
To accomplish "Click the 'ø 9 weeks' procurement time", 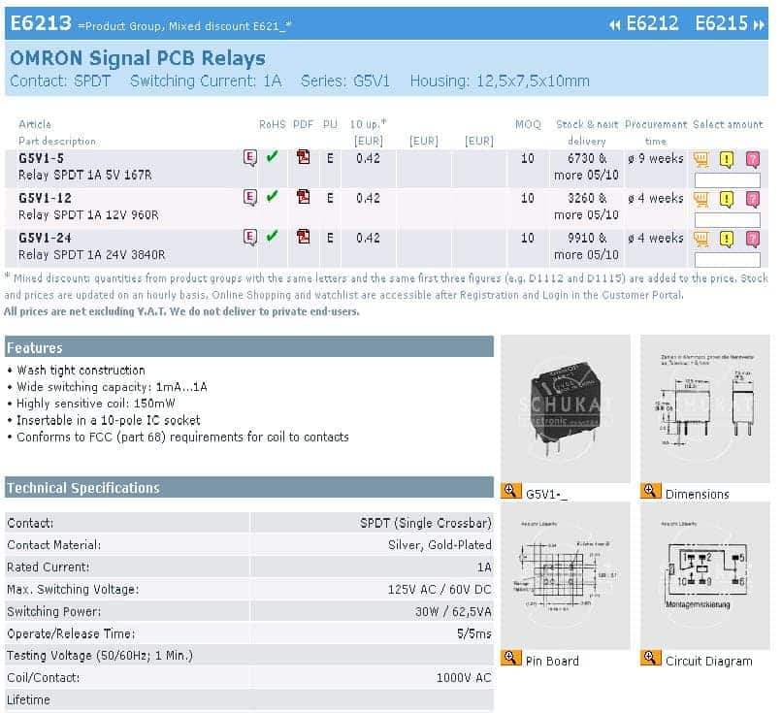I will 656,158.
